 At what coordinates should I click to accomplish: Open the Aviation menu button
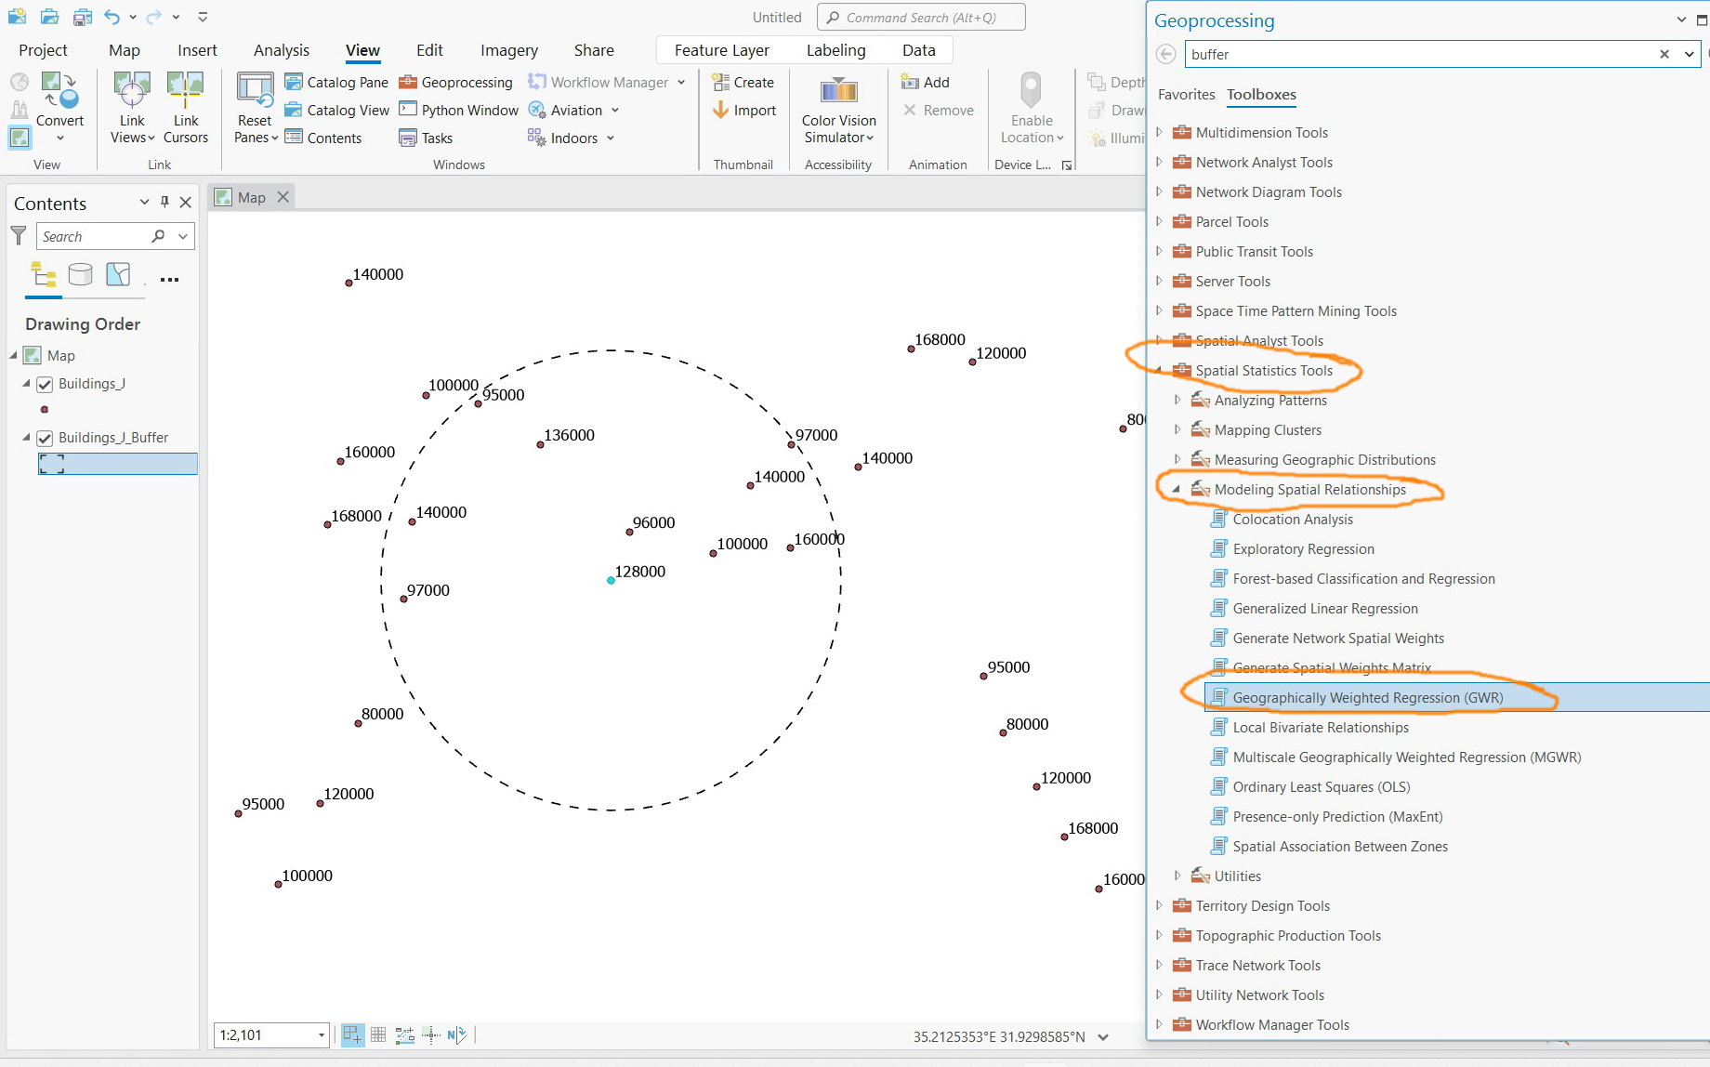(572, 110)
